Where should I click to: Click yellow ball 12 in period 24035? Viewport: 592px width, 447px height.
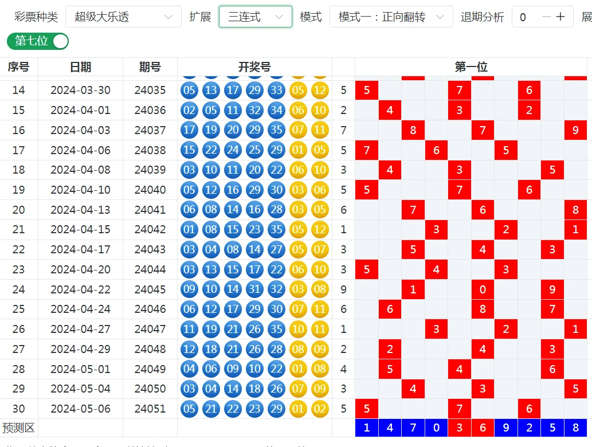(x=320, y=90)
